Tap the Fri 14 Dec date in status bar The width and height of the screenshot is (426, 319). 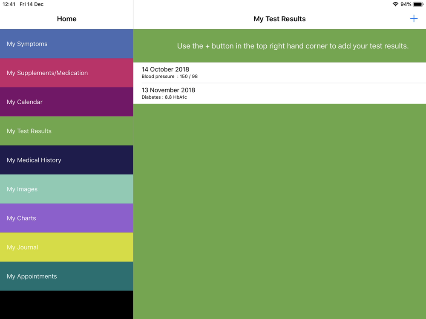32,4
